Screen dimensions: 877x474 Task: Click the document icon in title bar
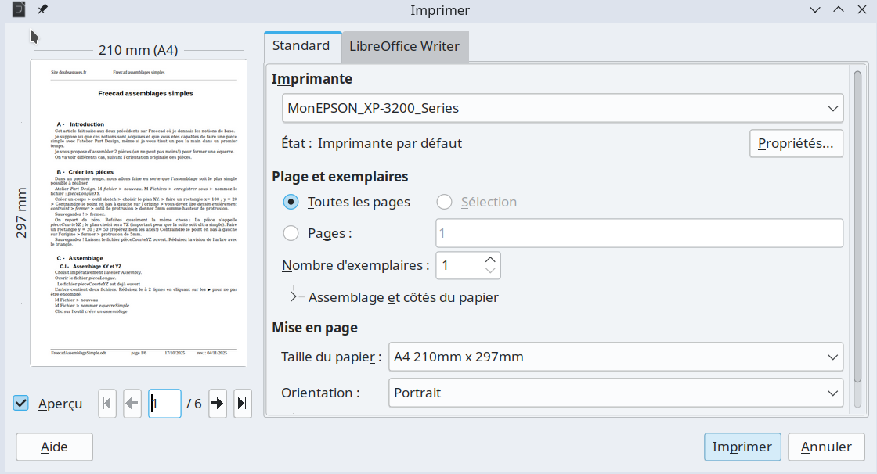[x=20, y=9]
